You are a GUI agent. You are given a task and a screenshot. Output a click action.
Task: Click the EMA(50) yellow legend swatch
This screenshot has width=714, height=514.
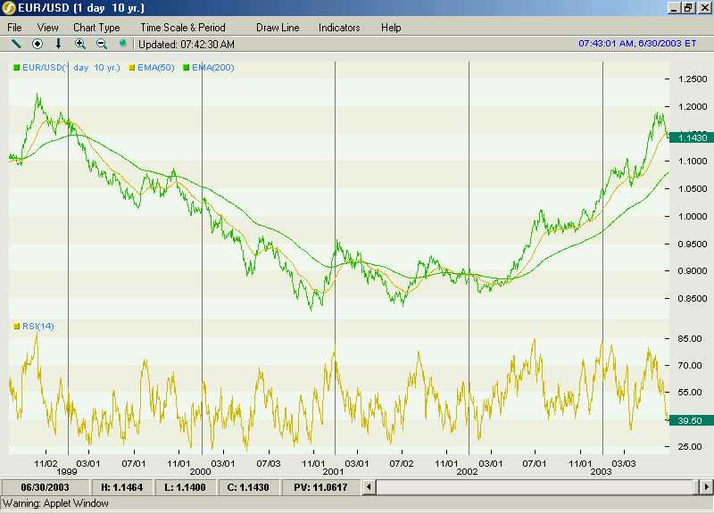(x=132, y=68)
